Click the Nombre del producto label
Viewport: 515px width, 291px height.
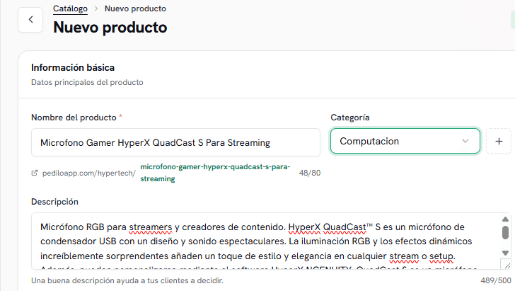point(74,118)
